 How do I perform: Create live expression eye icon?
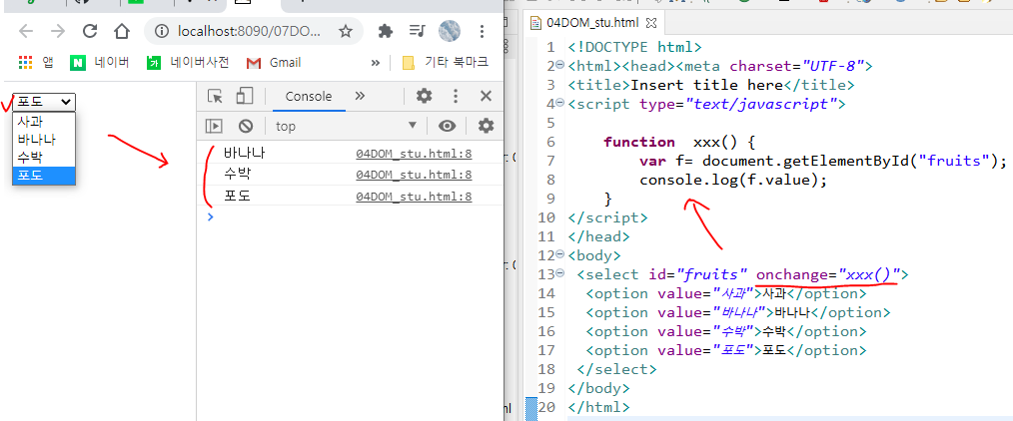click(448, 126)
